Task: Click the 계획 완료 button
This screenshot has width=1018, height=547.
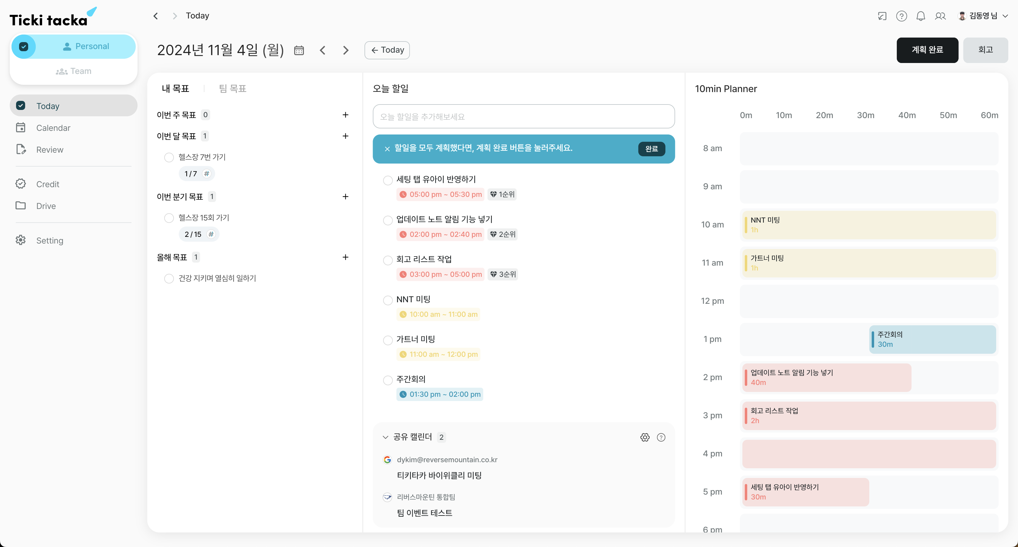Action: point(927,50)
